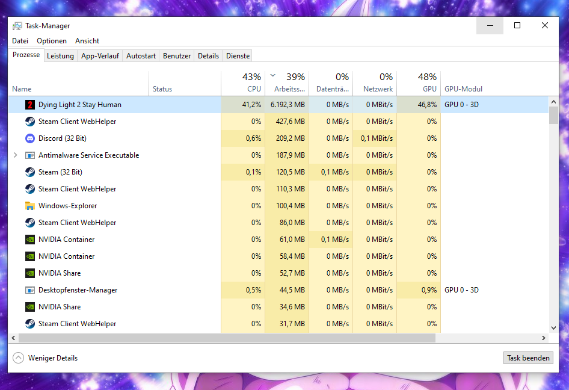Viewport: 569px width, 390px height.
Task: Sort by the GPU column header
Action: [419, 84]
